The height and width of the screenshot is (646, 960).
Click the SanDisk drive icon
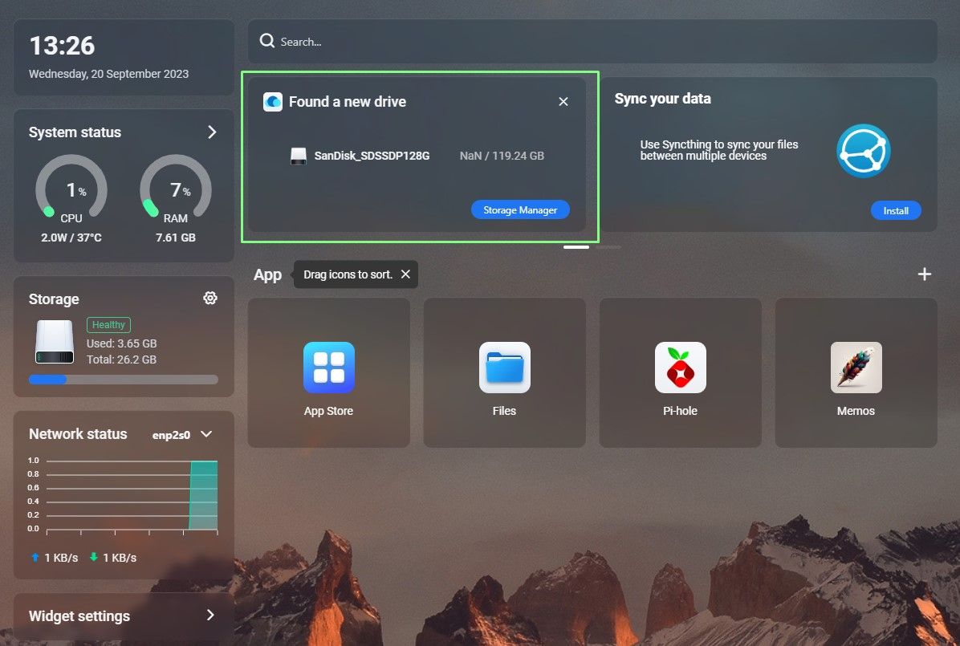298,156
